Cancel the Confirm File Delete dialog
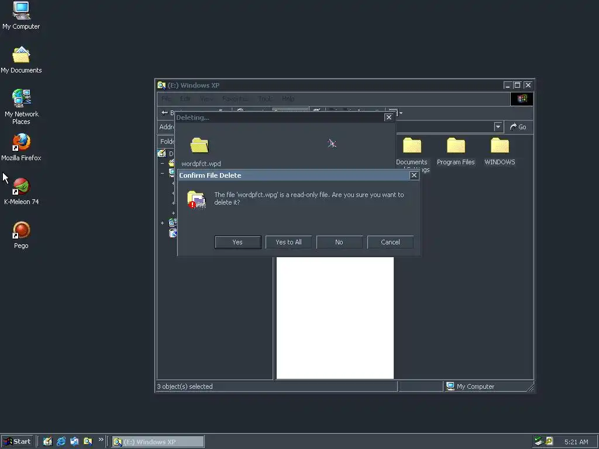The image size is (599, 449). pyautogui.click(x=390, y=242)
